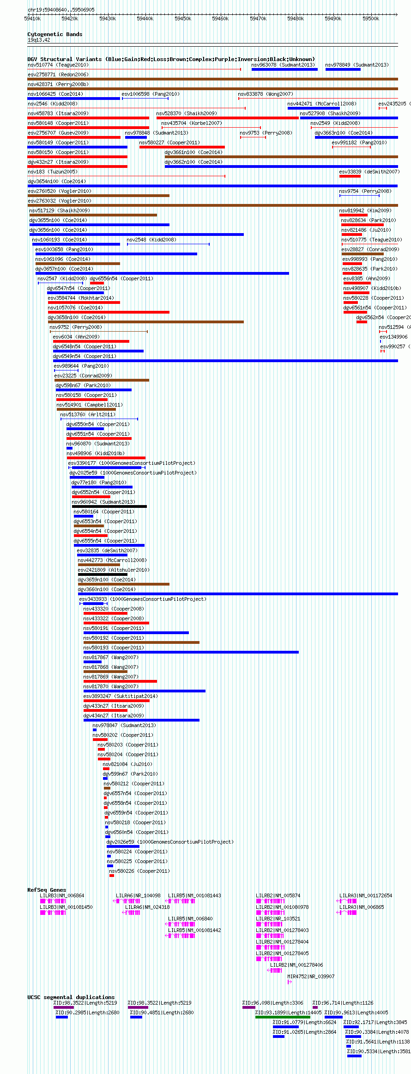Viewport: 411px width, 1074px height.
Task: Click variant label dgv599n67 (Park2010)
Action: pos(130,774)
